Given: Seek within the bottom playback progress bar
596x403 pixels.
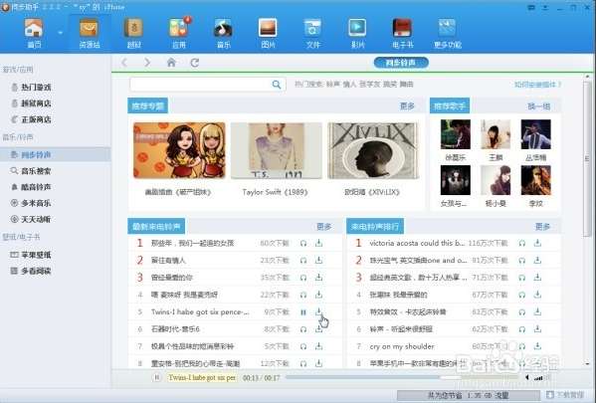Looking at the screenshot, I should [403, 377].
